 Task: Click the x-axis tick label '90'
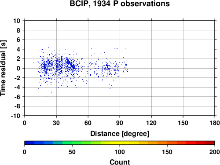[x=120, y=123]
